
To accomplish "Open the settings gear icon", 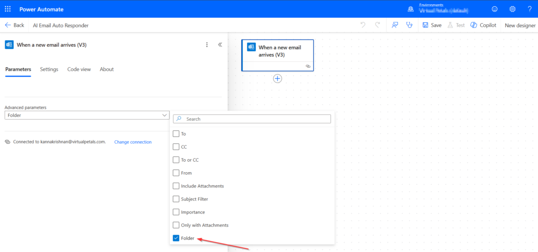I will [512, 9].
